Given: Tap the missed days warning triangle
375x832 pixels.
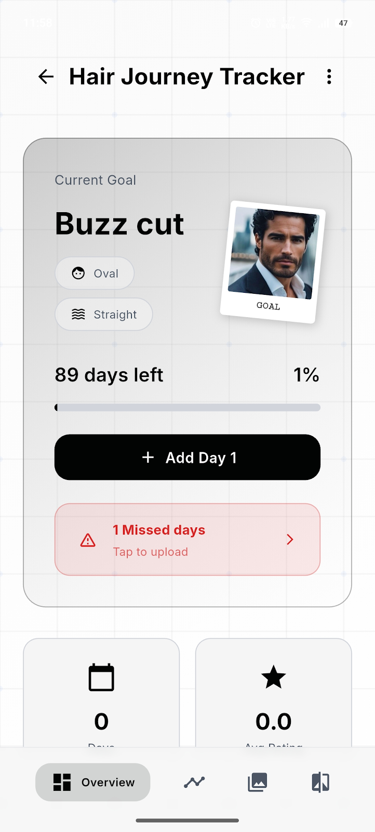Looking at the screenshot, I should 88,540.
